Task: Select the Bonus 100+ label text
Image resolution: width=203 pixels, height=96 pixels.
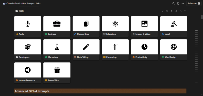Action: tap(53, 80)
